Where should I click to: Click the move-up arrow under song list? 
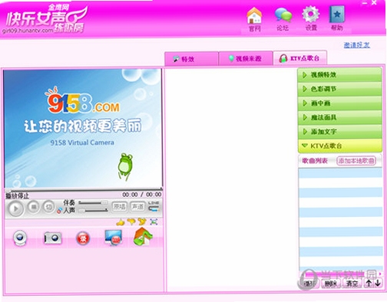(x=369, y=283)
